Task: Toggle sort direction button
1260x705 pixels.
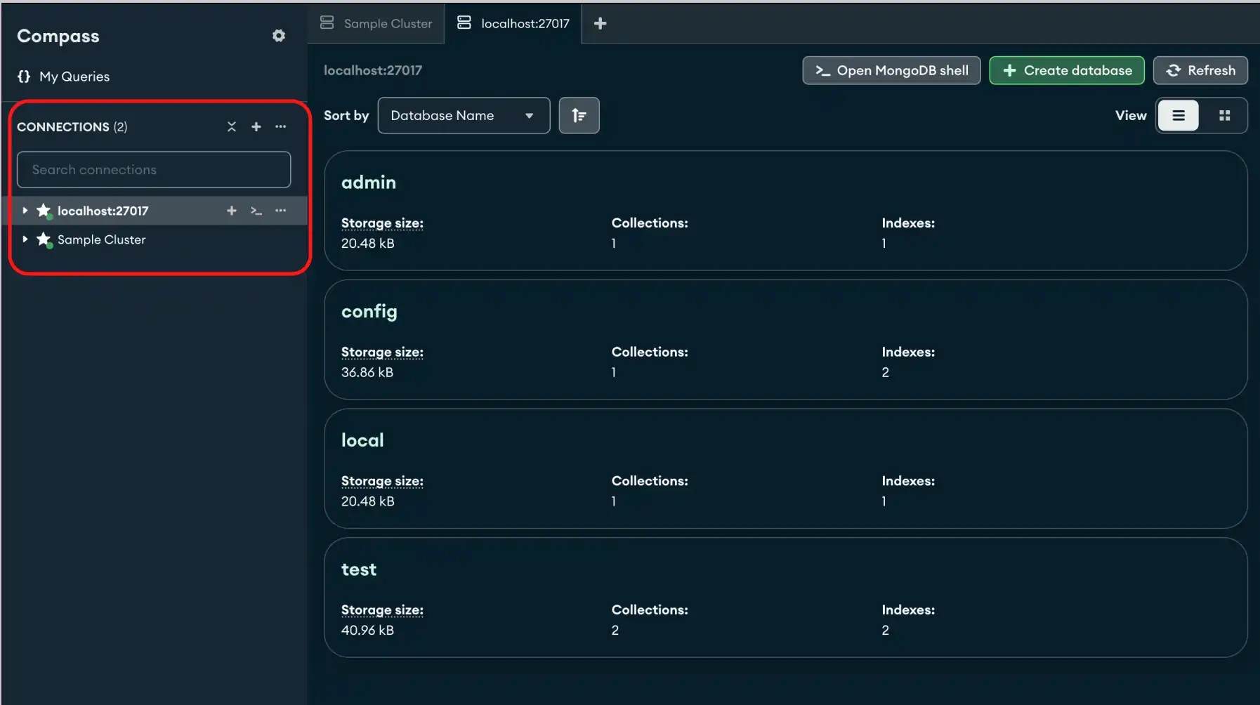Action: coord(579,115)
